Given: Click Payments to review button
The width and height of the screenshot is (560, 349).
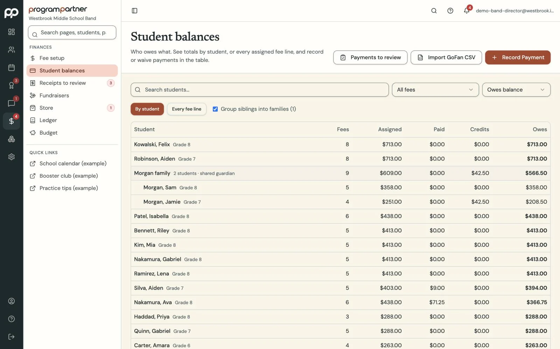Looking at the screenshot, I should (370, 57).
